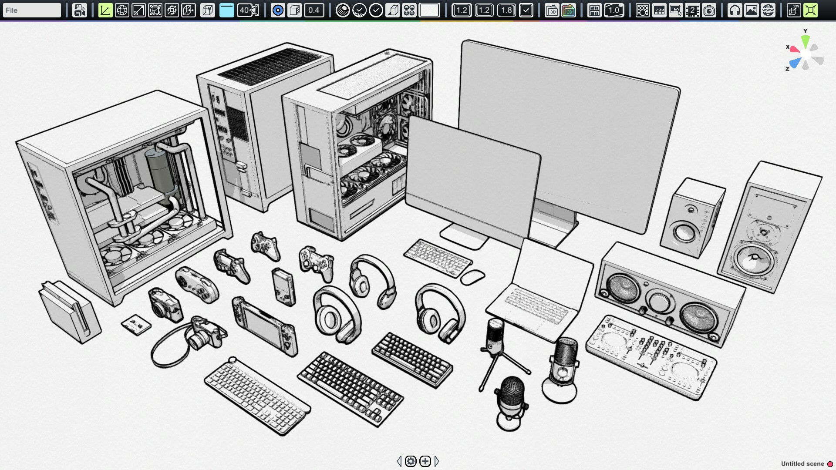This screenshot has height=470, width=836.
Task: Click the www globe icon
Action: pyautogui.click(x=768, y=10)
